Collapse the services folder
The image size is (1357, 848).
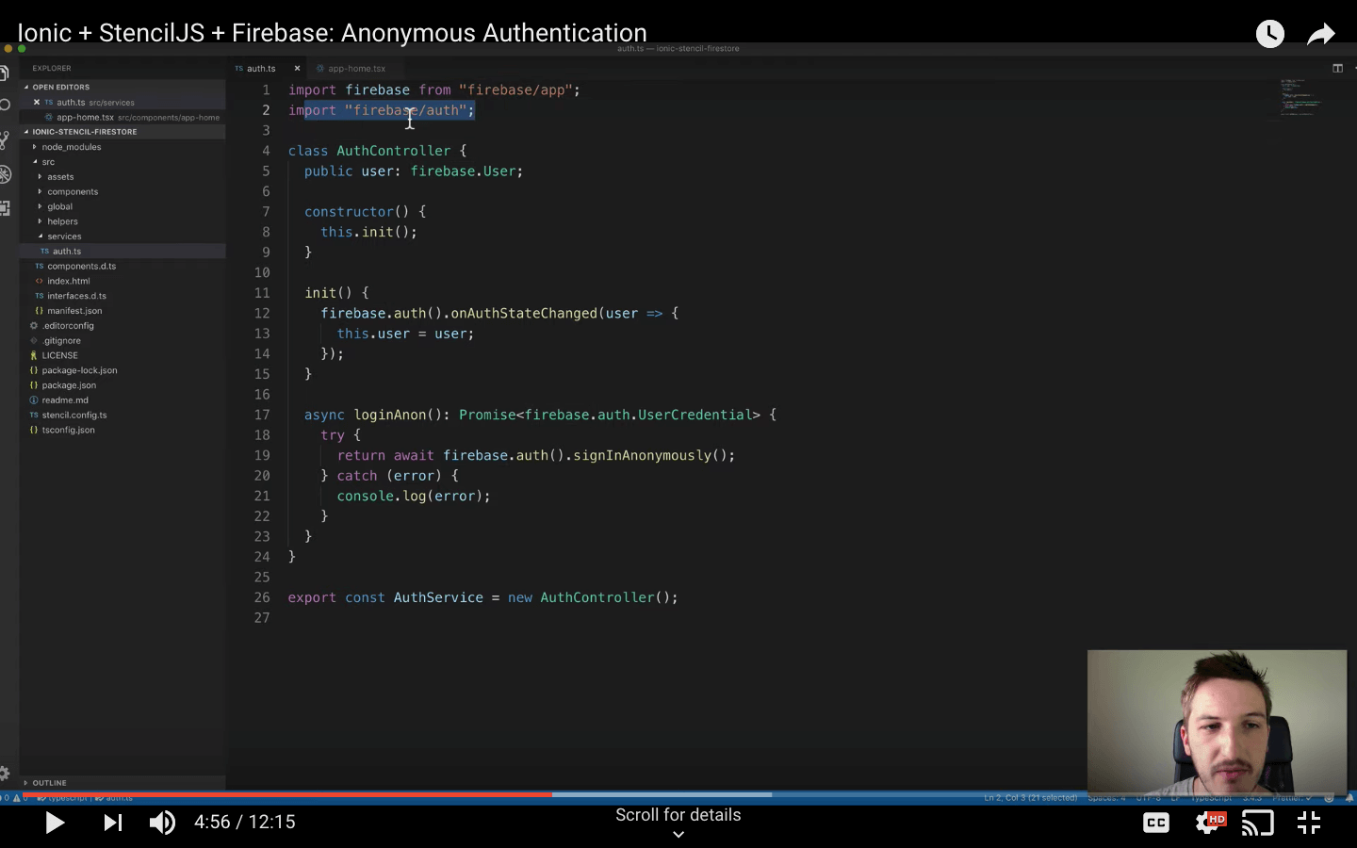[x=64, y=236]
